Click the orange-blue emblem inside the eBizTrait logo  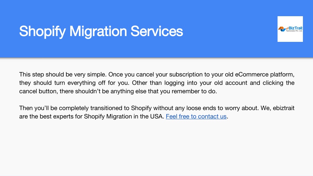pos(282,29)
